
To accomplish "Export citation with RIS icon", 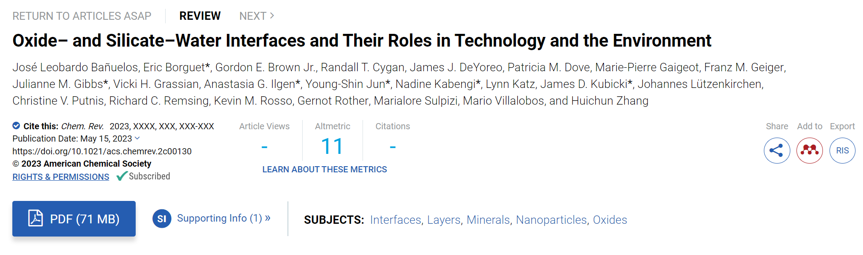I will [x=842, y=150].
